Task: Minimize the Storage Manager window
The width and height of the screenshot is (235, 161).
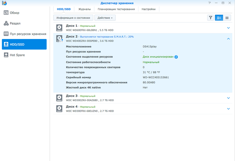Action: [216, 3]
